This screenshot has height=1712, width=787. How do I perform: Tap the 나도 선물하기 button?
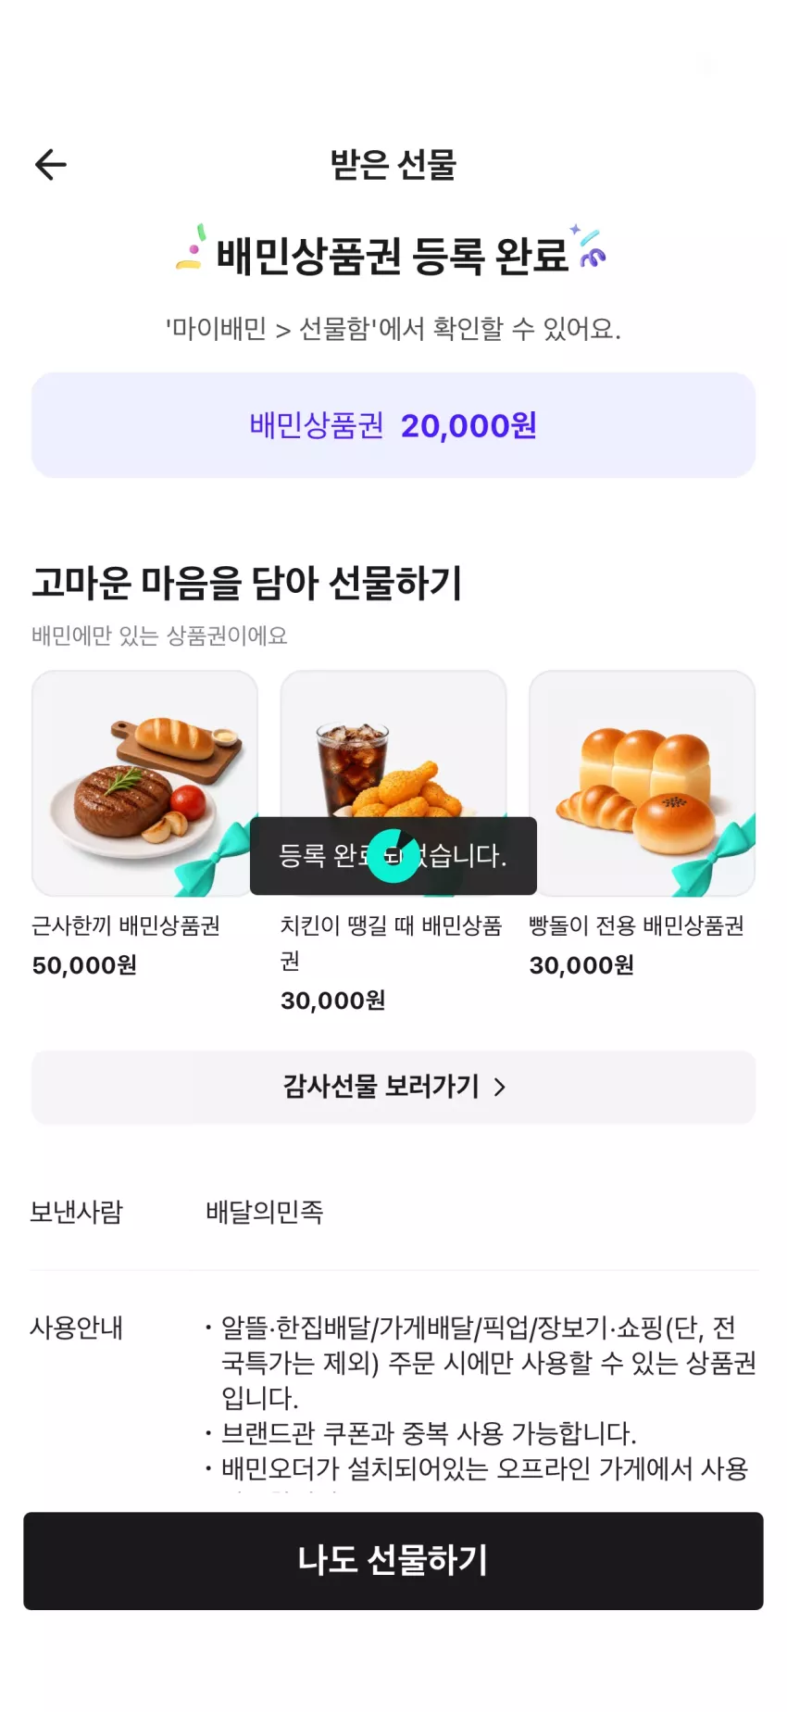click(x=393, y=1561)
